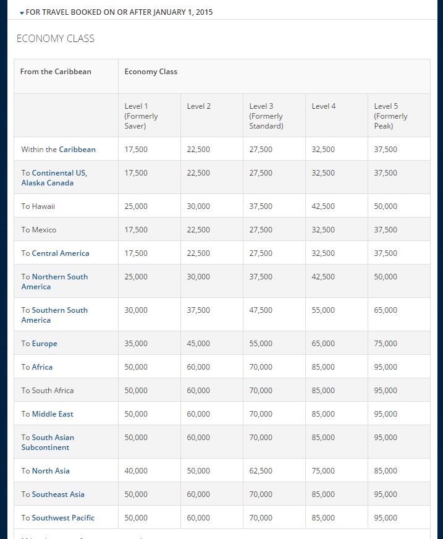Open the Central America region link

pyautogui.click(x=61, y=253)
